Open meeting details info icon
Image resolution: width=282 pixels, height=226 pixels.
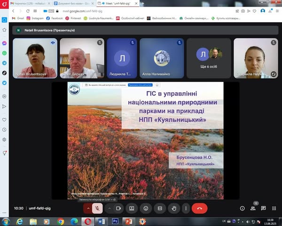[x=242, y=208]
